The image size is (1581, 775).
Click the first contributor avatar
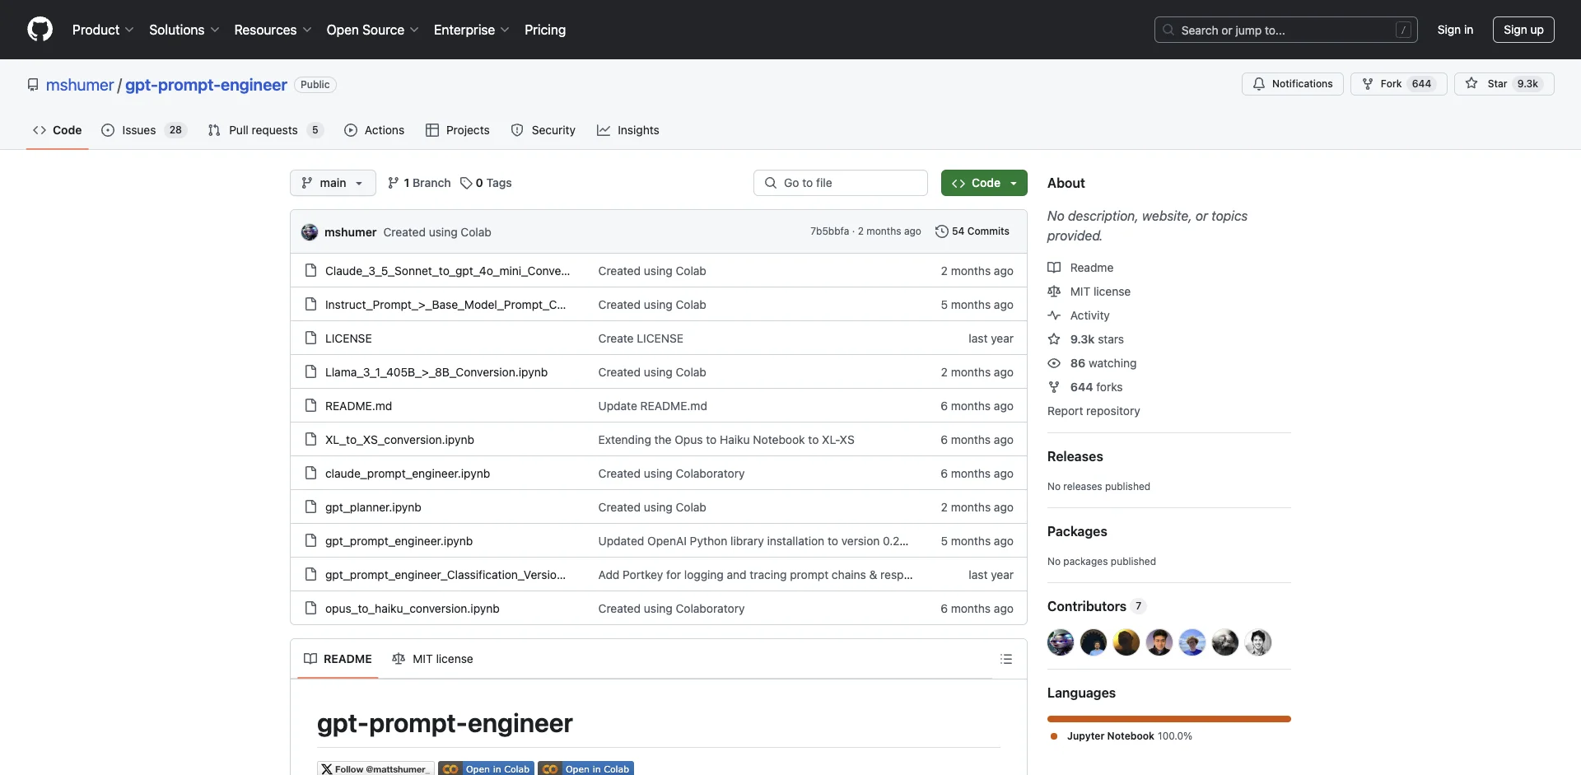pyautogui.click(x=1061, y=642)
